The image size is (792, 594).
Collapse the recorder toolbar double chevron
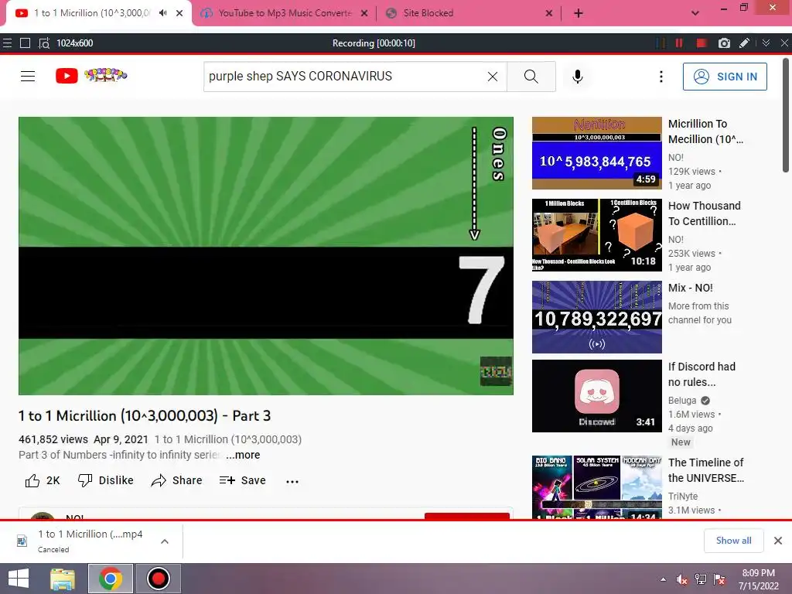coord(766,43)
